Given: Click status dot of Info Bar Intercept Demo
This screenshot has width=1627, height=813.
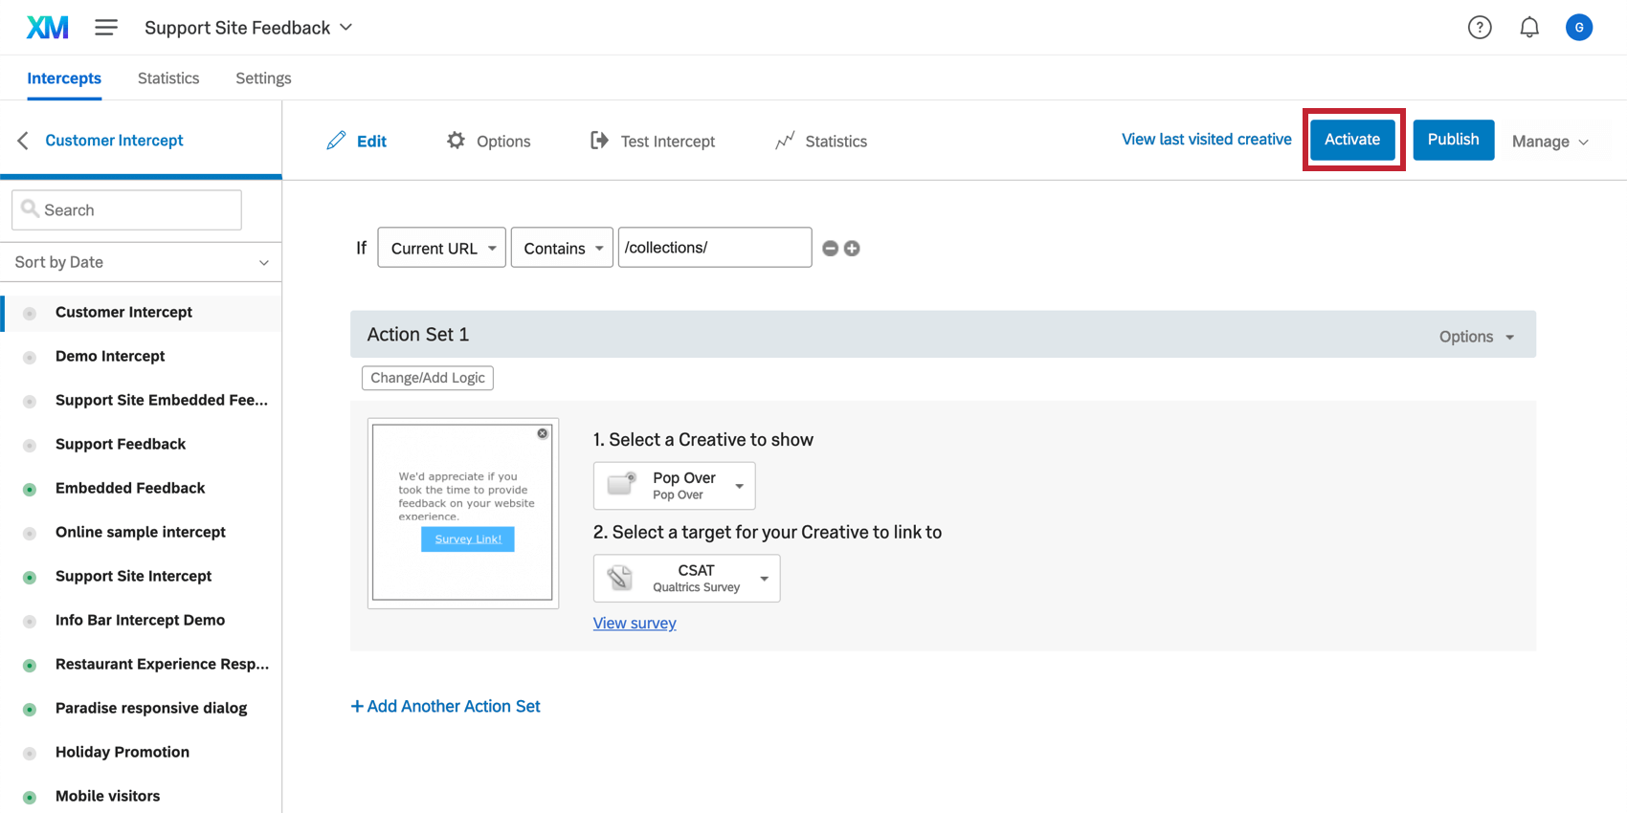Looking at the screenshot, I should point(30,622).
